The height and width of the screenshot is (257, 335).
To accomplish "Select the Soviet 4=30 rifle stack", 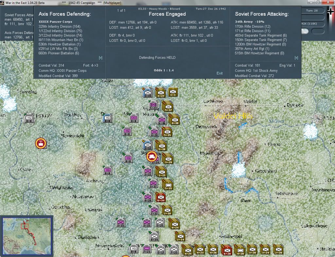I will coord(174,120).
